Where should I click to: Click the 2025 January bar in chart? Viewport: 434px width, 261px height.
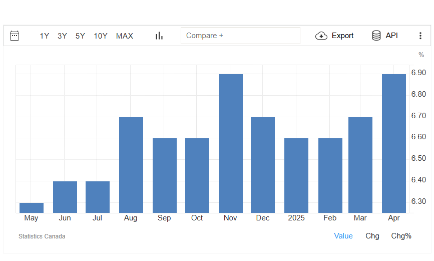tap(296, 175)
